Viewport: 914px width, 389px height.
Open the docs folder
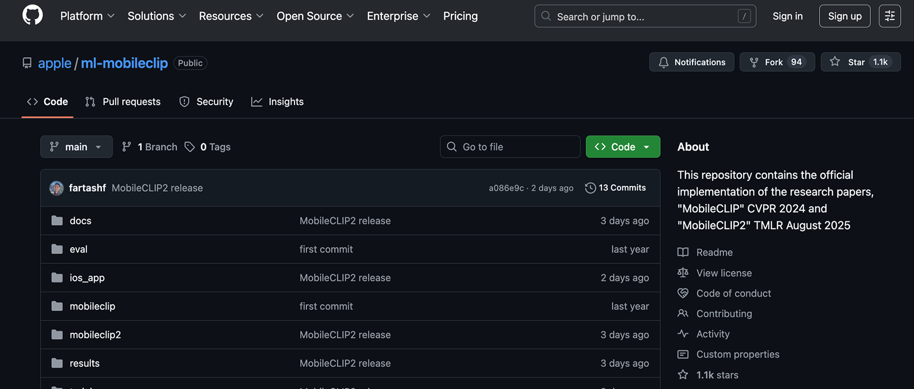coord(80,221)
